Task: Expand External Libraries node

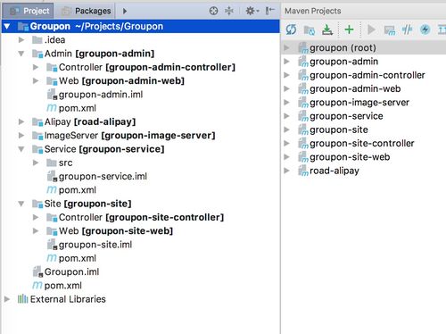Action: point(7,299)
